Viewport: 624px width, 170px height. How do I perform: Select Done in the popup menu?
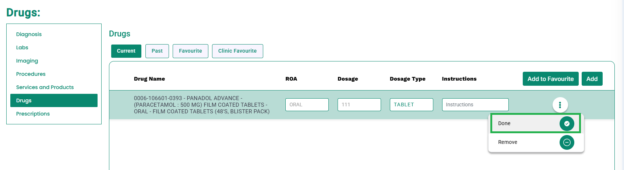536,123
